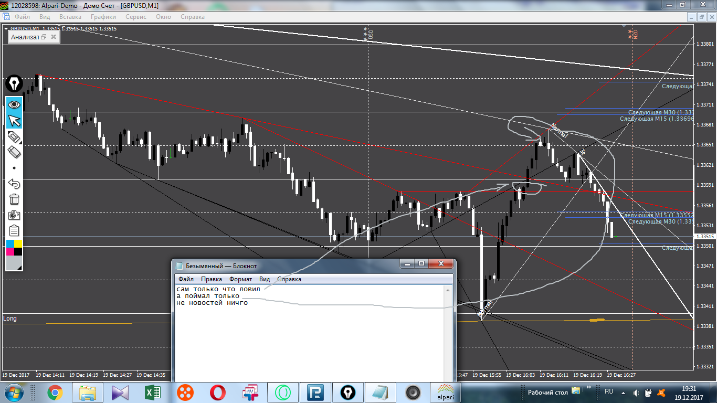Click the clipboard notes icon in Epic Pen

(14, 231)
